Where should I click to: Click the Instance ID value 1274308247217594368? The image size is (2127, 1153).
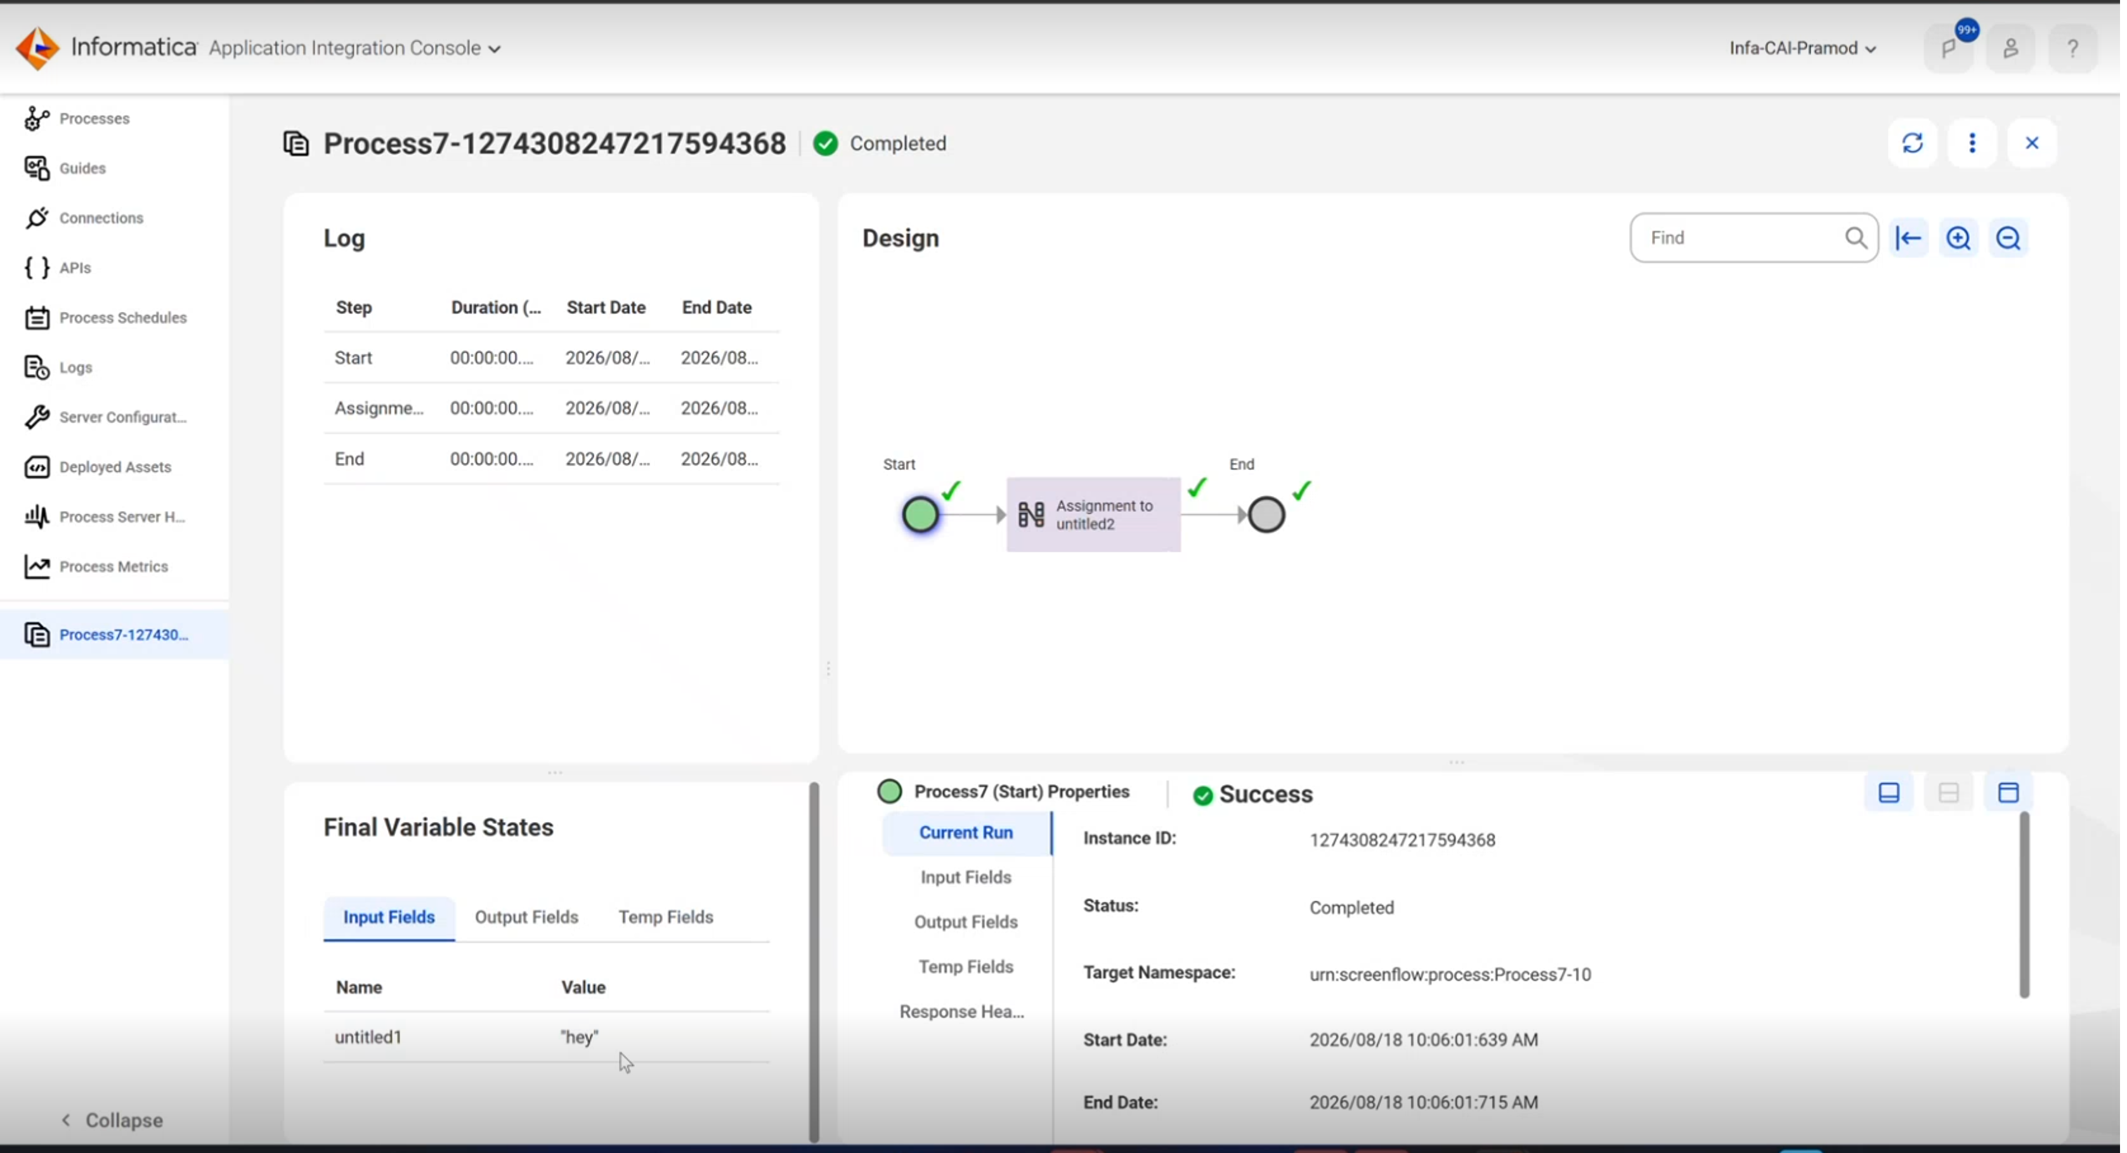pos(1402,840)
